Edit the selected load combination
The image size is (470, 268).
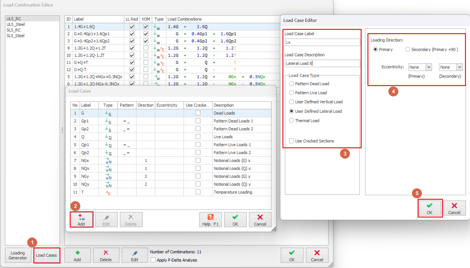(x=134, y=255)
